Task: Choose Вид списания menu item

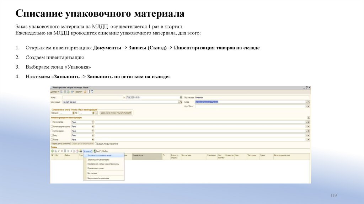Action: (104, 173)
